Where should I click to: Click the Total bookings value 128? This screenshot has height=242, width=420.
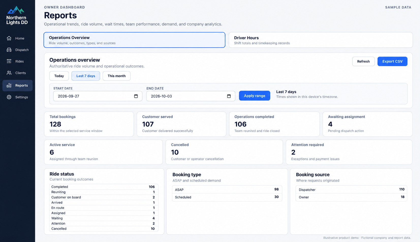[x=55, y=124]
